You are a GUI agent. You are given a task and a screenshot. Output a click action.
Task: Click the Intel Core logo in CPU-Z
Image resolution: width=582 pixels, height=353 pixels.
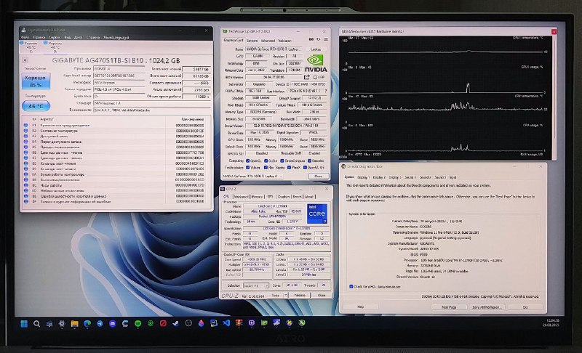pos(317,214)
